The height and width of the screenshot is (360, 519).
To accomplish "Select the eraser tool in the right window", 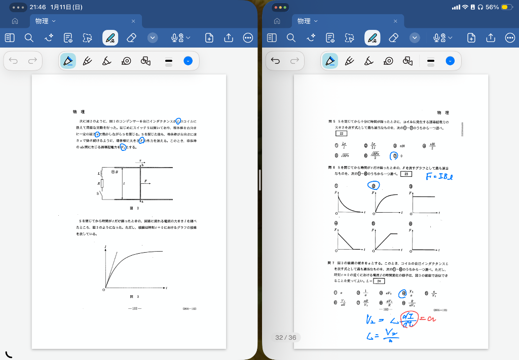I will pyautogui.click(x=394, y=38).
